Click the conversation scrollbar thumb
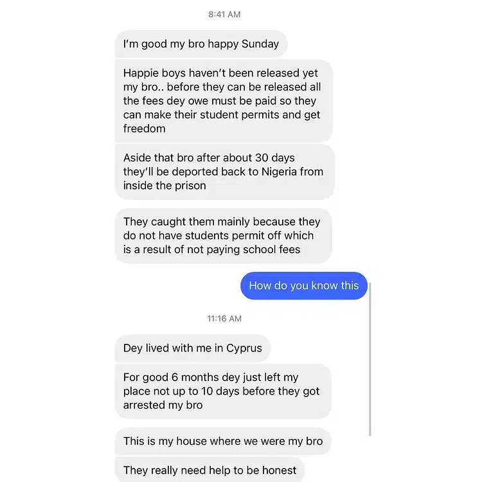 coord(370,359)
